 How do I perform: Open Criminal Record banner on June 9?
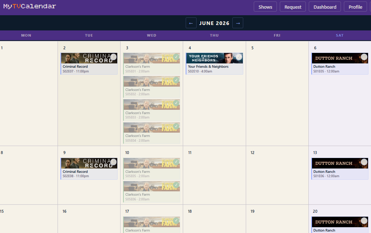(89, 163)
